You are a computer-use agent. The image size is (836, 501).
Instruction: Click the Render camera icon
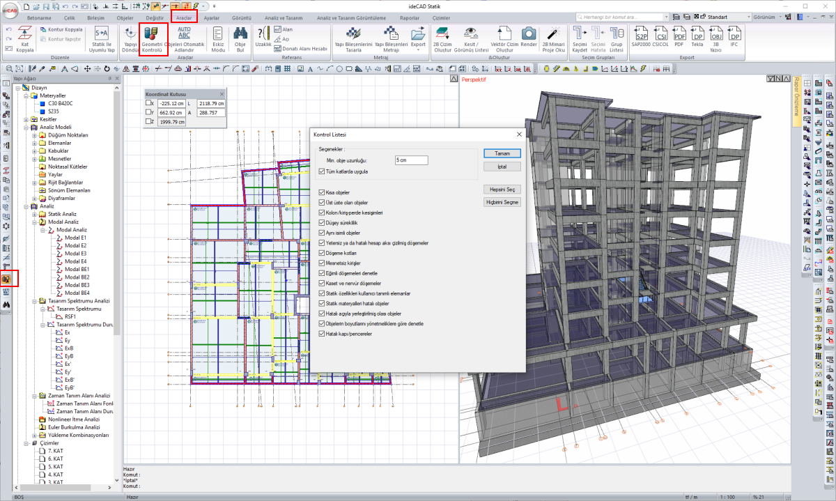529,34
